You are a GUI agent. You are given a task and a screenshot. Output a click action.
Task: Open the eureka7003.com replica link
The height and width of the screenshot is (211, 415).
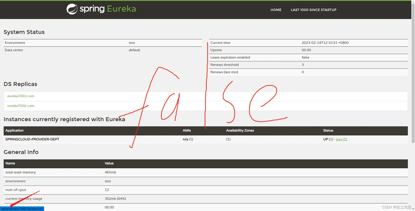click(x=21, y=96)
